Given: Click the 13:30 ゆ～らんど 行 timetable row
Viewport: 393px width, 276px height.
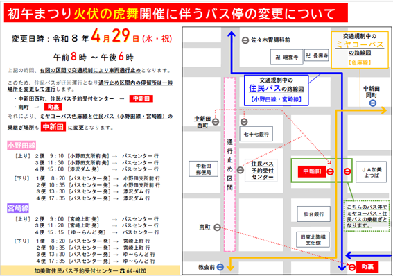Looking at the screenshot, I should 95,255.
